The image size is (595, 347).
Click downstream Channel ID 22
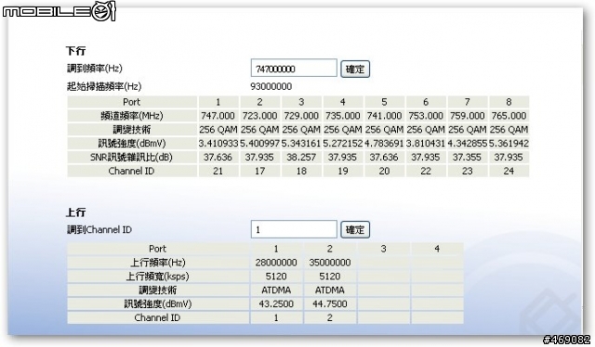[426, 172]
